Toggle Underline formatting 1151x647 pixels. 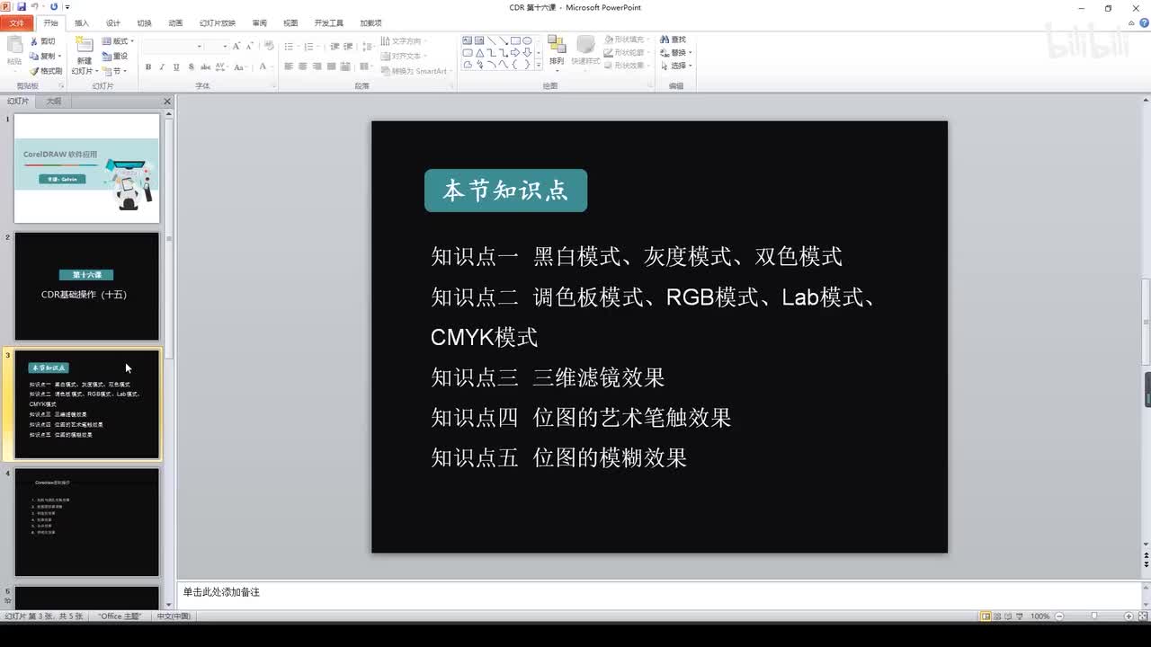(177, 67)
